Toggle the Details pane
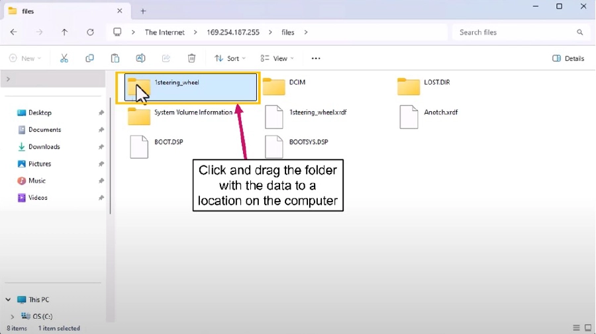Viewport: 596px width, 334px height. point(568,58)
